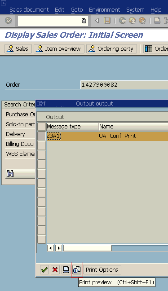Viewport: 168px width, 291px height.
Task: Click the red X Cancel icon
Action: click(55, 269)
